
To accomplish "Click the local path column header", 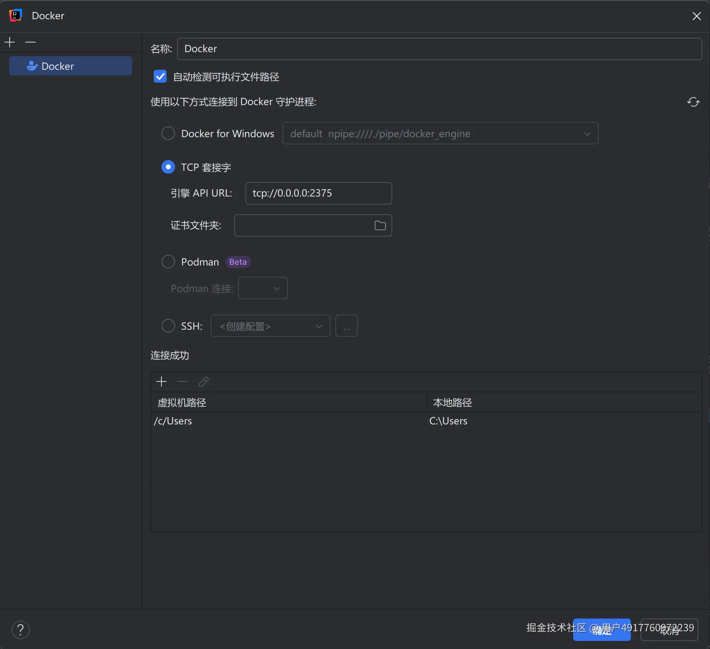I will pyautogui.click(x=564, y=402).
